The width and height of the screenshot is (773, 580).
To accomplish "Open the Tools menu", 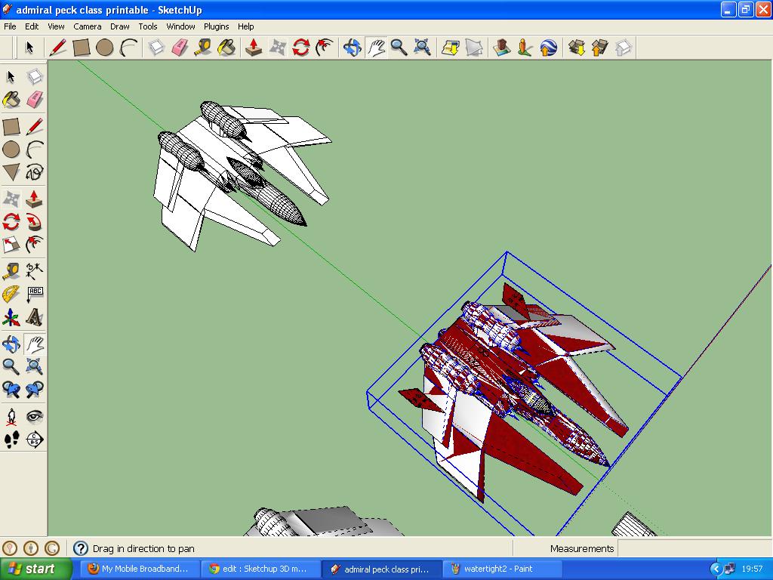I will tap(147, 26).
